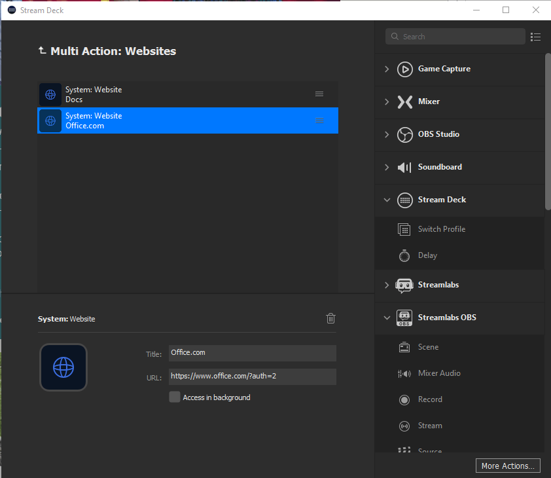The height and width of the screenshot is (478, 551).
Task: Choose the Streamlabs OBS Scene action
Action: click(x=428, y=347)
